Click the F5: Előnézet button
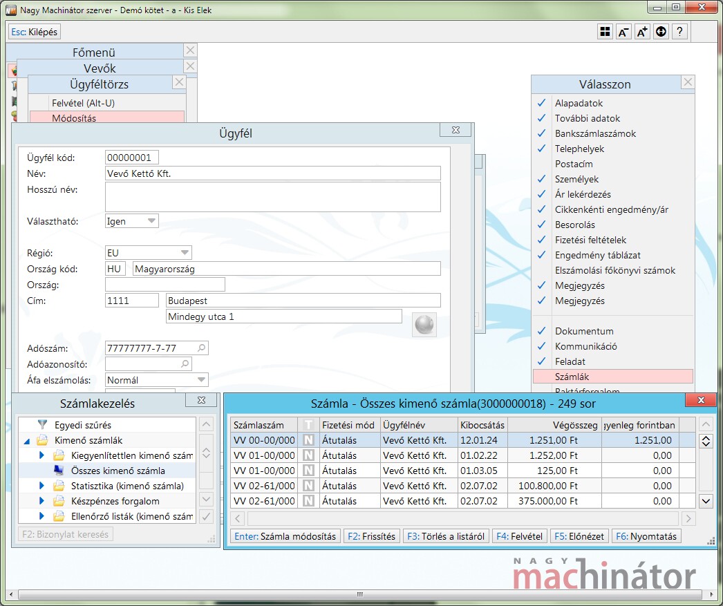 pos(579,536)
